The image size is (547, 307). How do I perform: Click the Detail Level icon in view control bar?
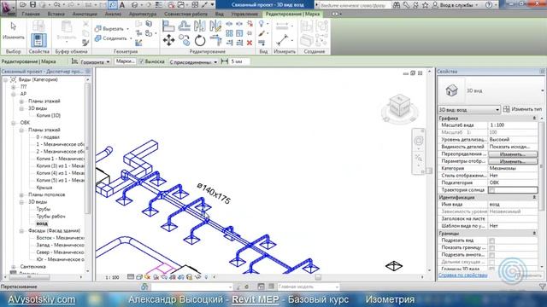tap(131, 277)
